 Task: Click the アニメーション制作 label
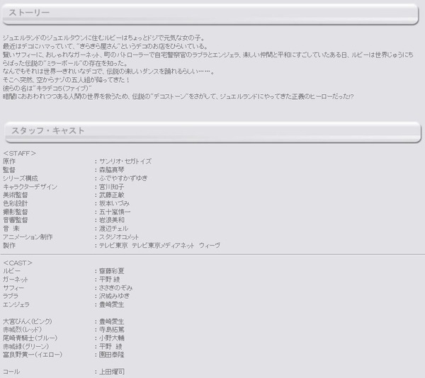[28, 237]
